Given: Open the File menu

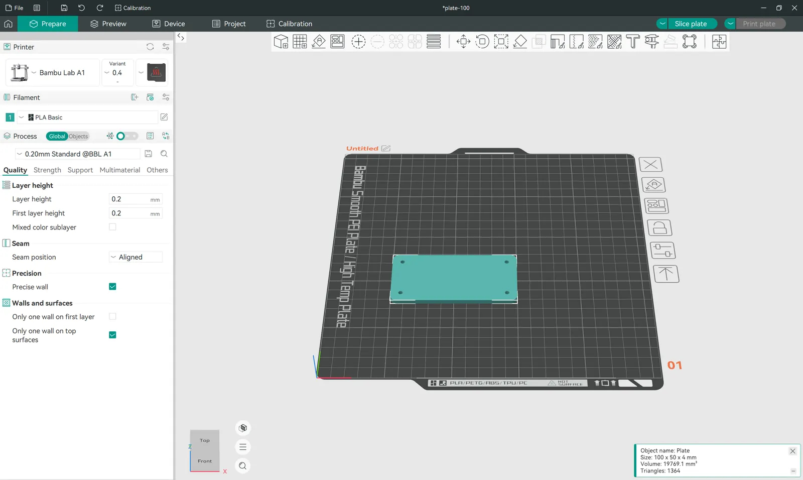Looking at the screenshot, I should [x=14, y=8].
